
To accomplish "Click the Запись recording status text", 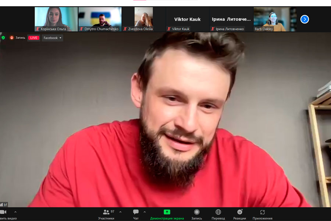I will [x=20, y=38].
